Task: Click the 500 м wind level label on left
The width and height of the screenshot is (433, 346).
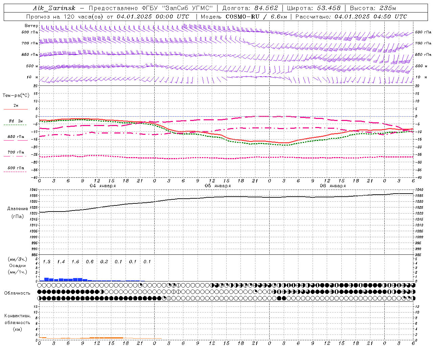Action: click(x=32, y=66)
